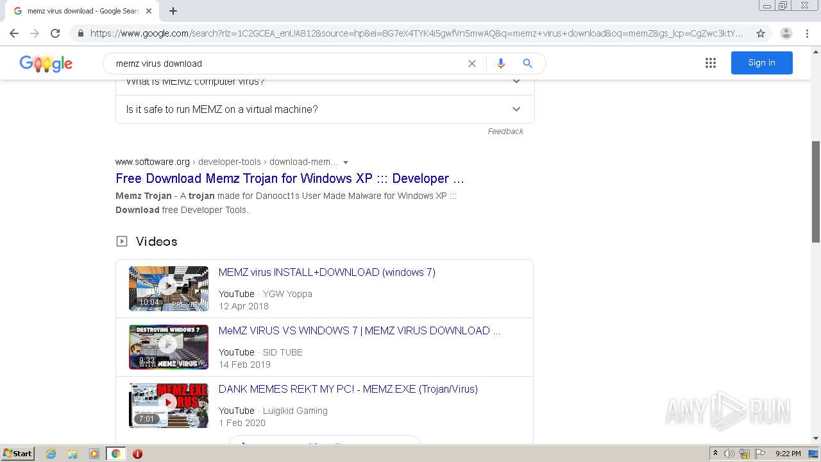Open the Windows Start menu
This screenshot has width=821, height=462.
pos(18,454)
